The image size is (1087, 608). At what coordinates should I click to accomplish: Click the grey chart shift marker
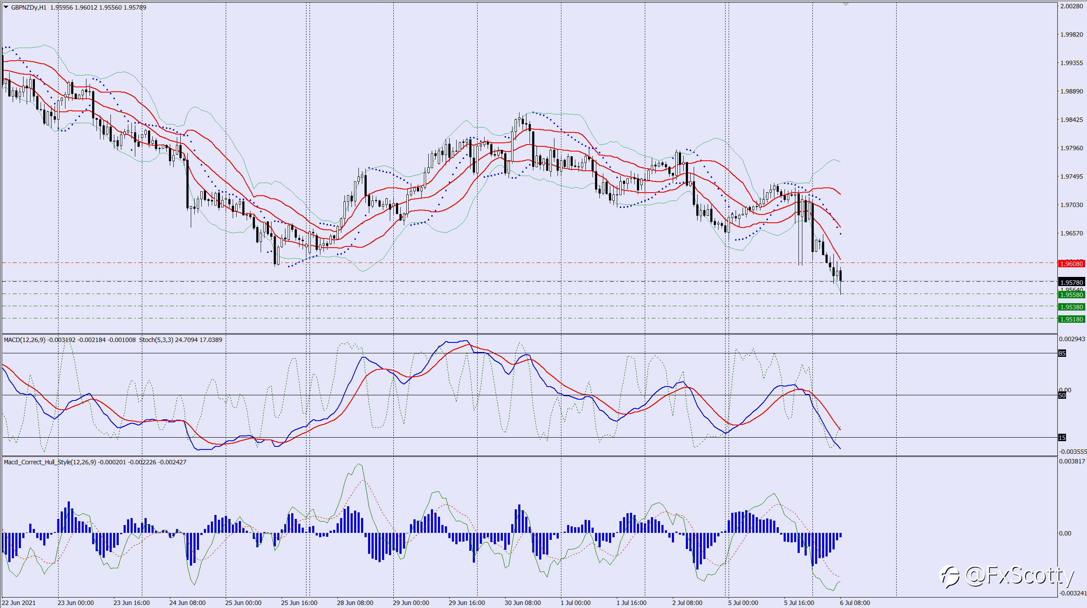(846, 4)
